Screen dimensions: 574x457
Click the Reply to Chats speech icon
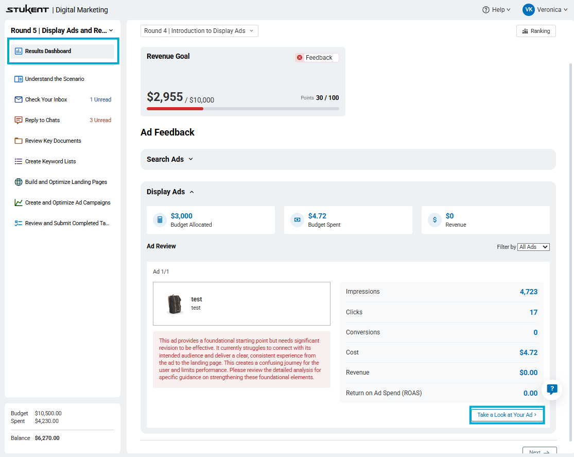(19, 120)
